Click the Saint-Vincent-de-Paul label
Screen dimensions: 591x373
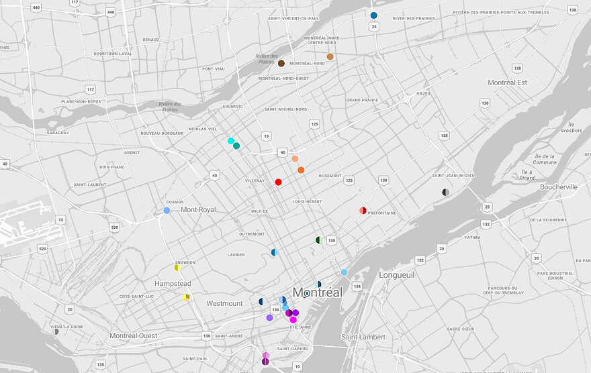(x=293, y=18)
